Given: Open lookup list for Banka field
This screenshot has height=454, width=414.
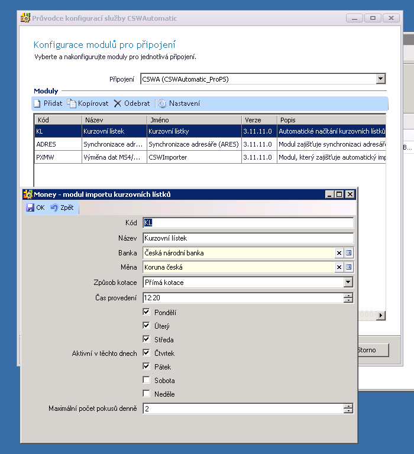Looking at the screenshot, I should tap(348, 253).
